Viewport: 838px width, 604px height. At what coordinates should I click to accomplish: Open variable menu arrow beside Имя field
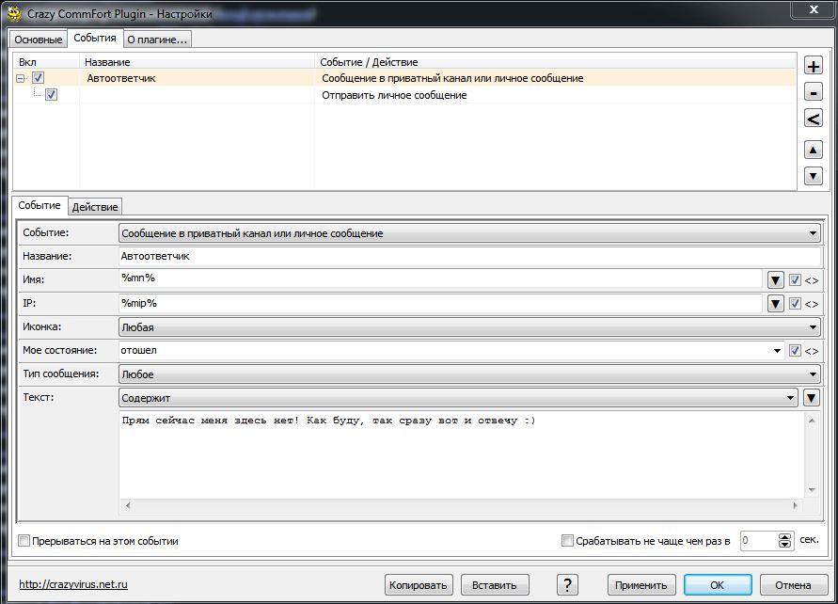775,279
